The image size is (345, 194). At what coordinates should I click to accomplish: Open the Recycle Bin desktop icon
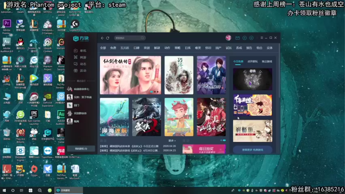[6, 134]
